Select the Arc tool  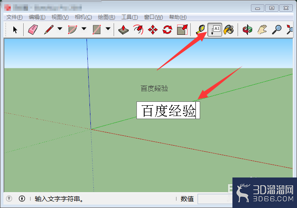(73, 30)
